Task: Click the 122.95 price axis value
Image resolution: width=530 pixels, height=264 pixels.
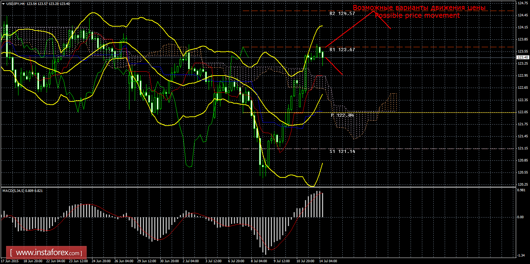Action: click(523, 76)
